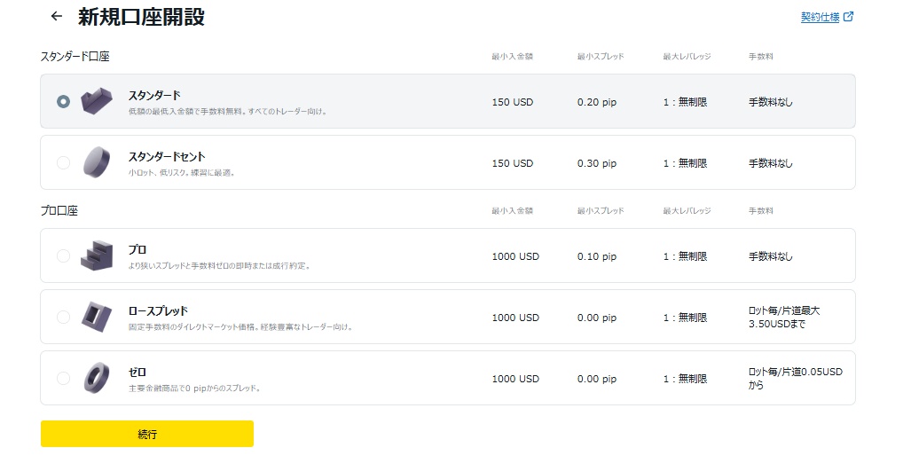
Task: Click the スタンダード account 3D icon
Action: coord(97,100)
